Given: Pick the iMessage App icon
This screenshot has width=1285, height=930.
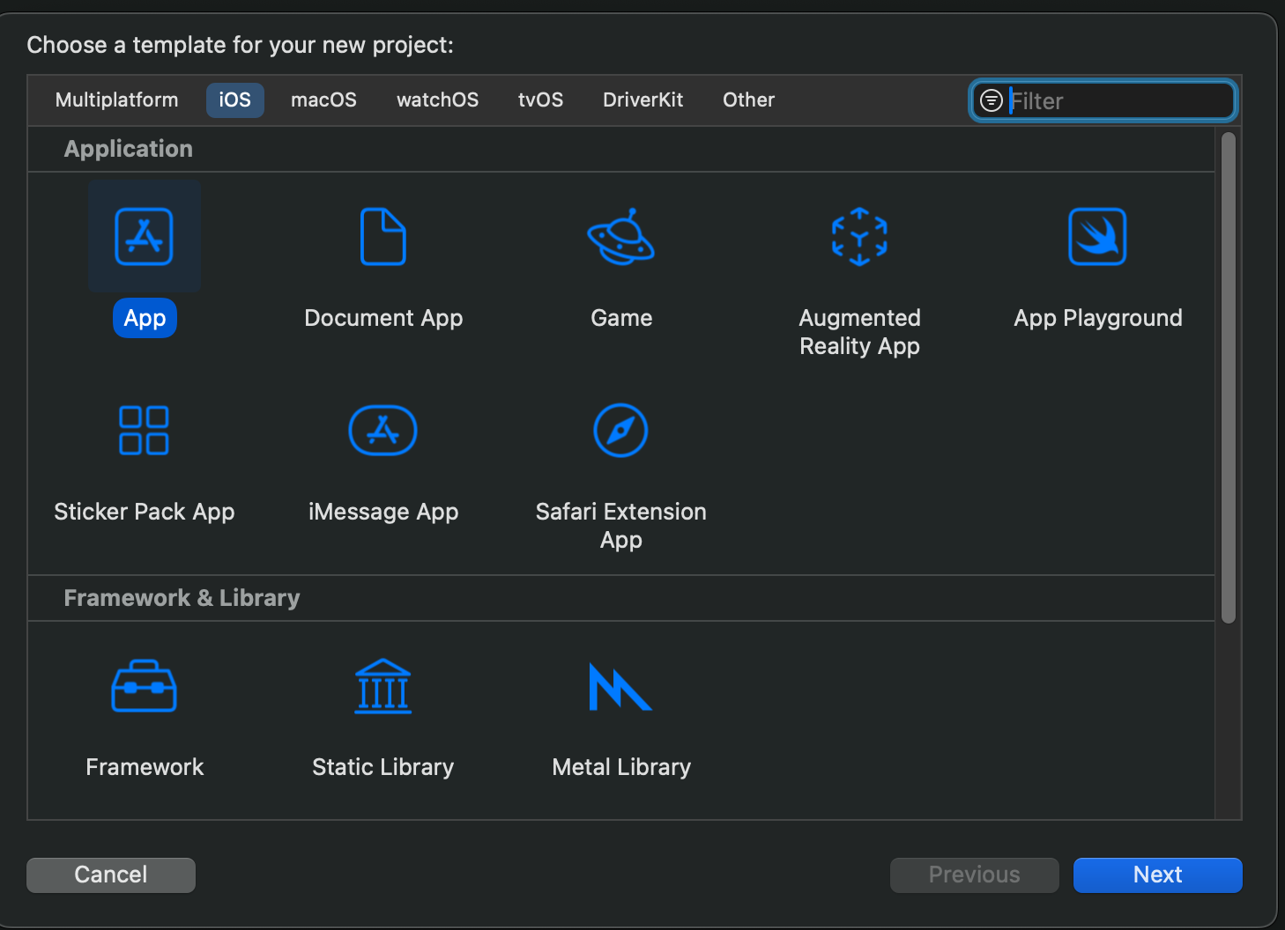Looking at the screenshot, I should click(x=383, y=430).
